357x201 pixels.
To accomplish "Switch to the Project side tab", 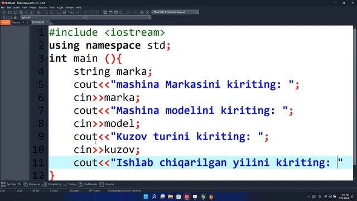I will [5, 22].
